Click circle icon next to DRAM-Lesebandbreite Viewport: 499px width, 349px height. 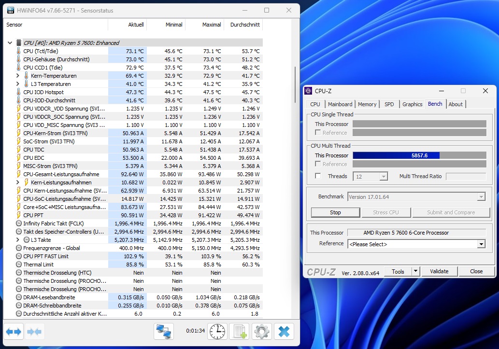pyautogui.click(x=19, y=297)
